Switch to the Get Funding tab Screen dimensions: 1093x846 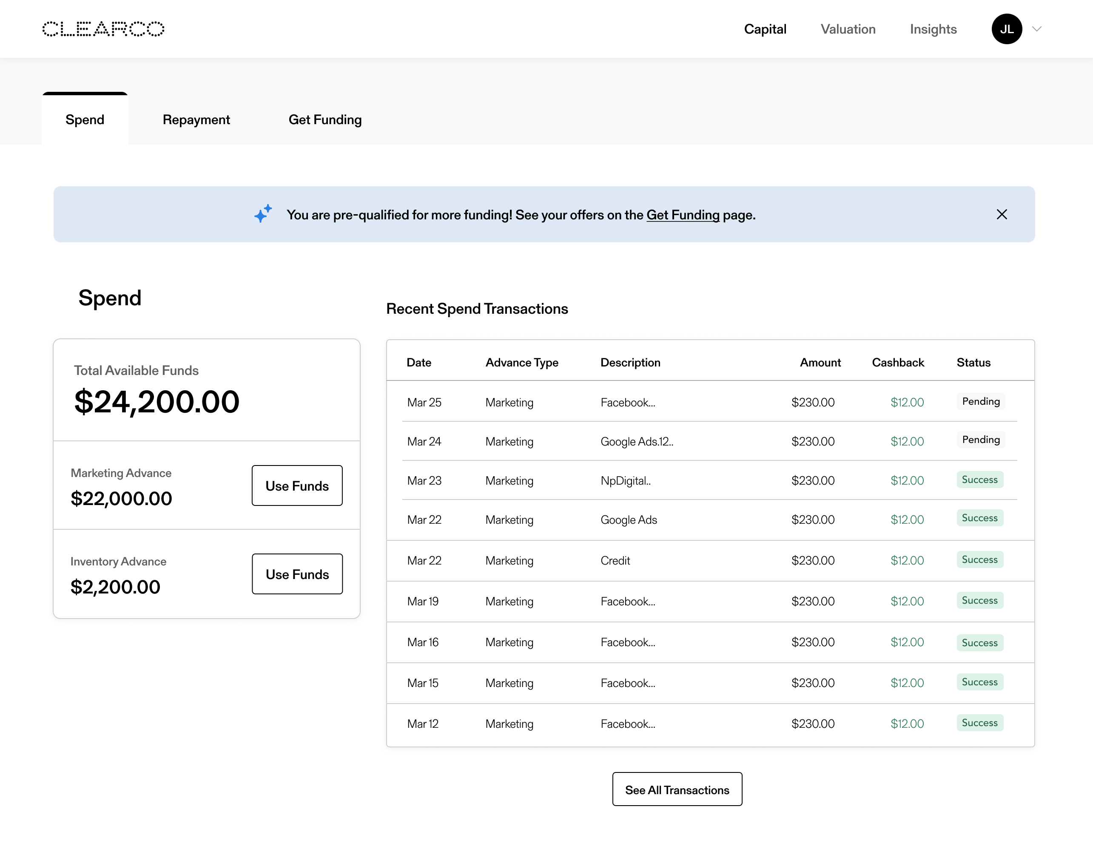coord(325,119)
